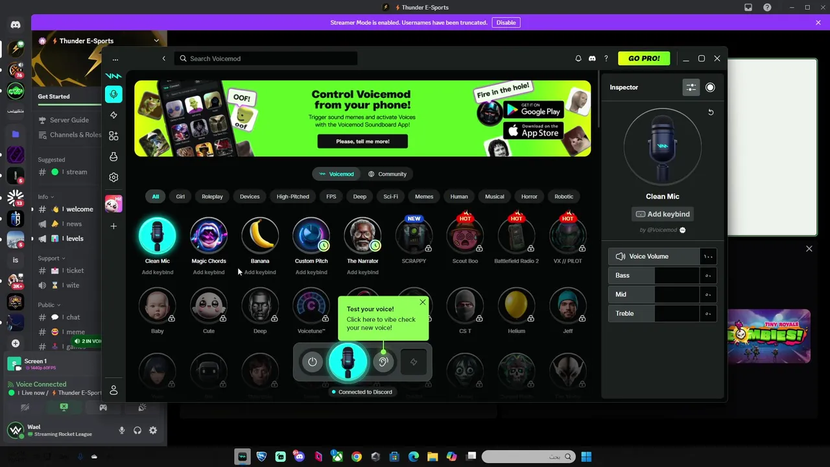Toggle Hear Myself ear button

pos(383,362)
